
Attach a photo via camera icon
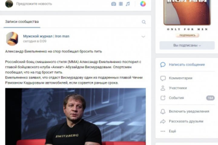pyautogui.click(x=114, y=4)
